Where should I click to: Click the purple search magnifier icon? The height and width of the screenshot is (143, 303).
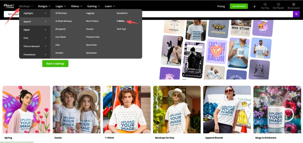pos(296,14)
